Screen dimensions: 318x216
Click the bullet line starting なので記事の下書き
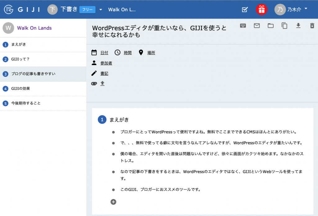click(211, 175)
